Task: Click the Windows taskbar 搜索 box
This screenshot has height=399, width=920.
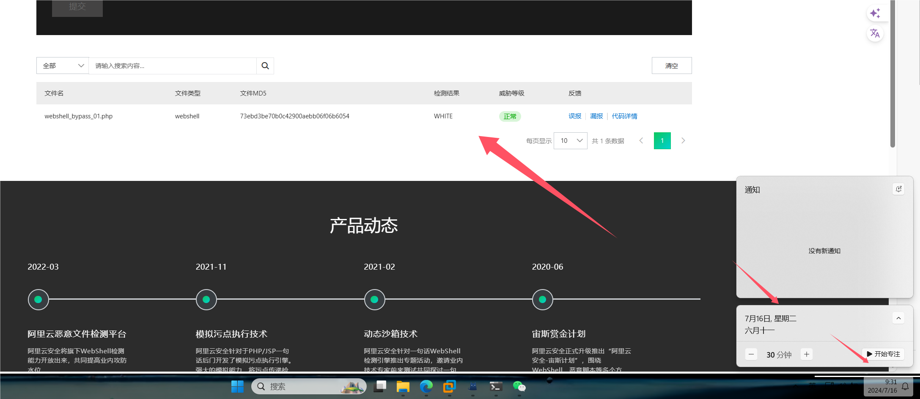Action: click(x=309, y=386)
